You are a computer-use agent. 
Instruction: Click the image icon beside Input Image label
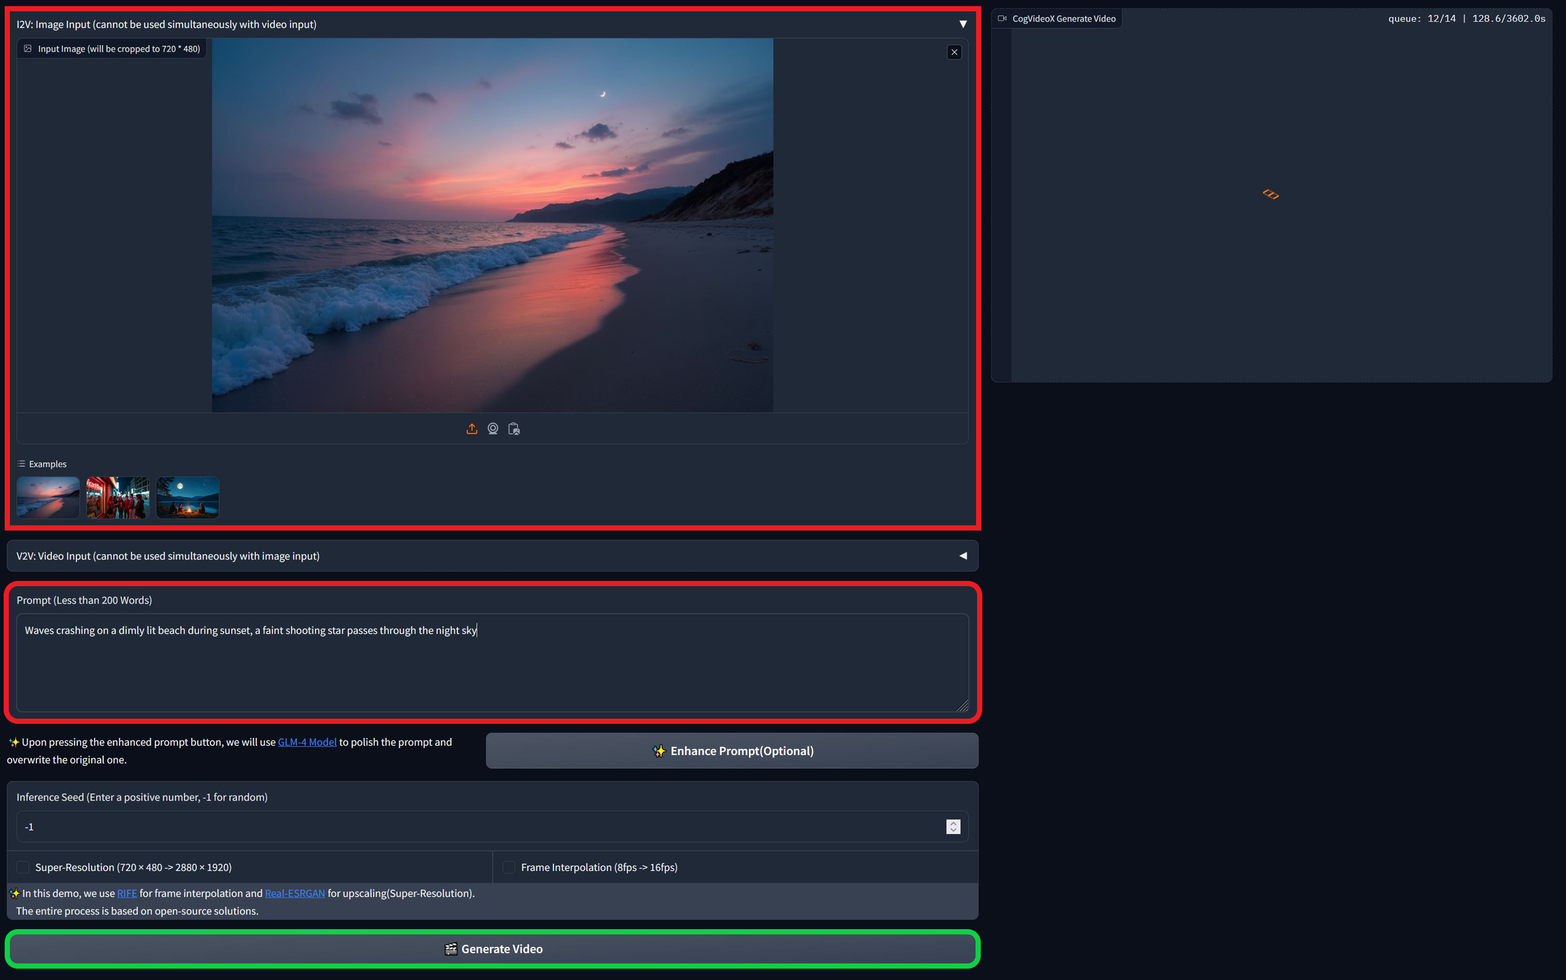pos(27,48)
